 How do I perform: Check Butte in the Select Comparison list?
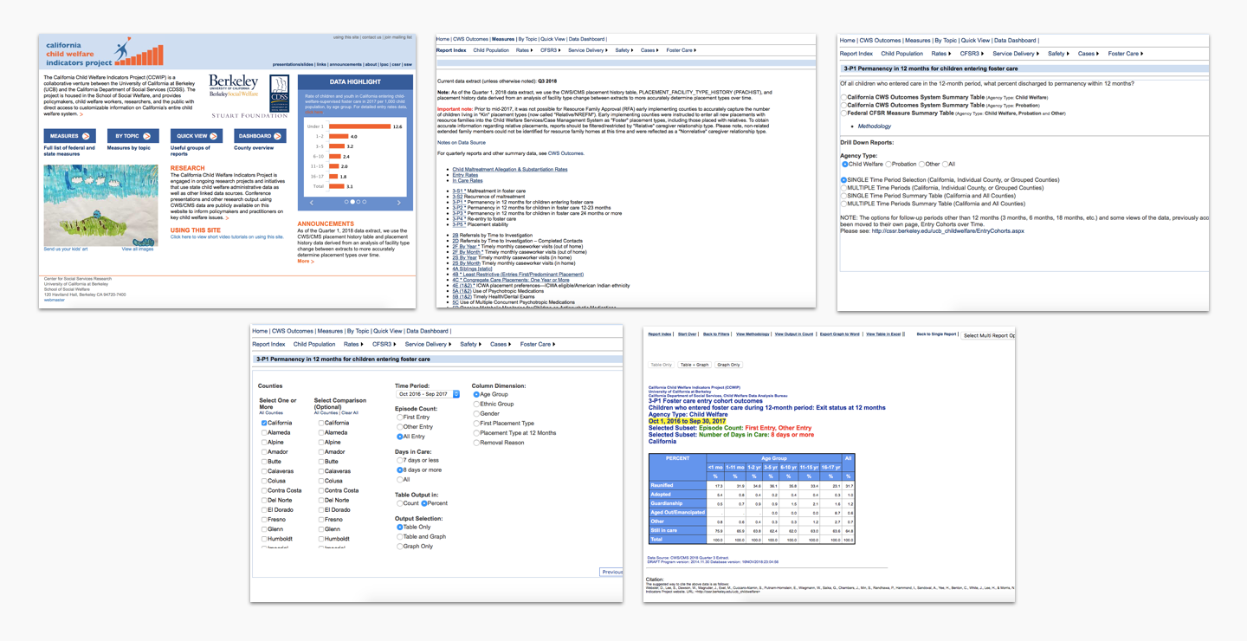(x=320, y=462)
